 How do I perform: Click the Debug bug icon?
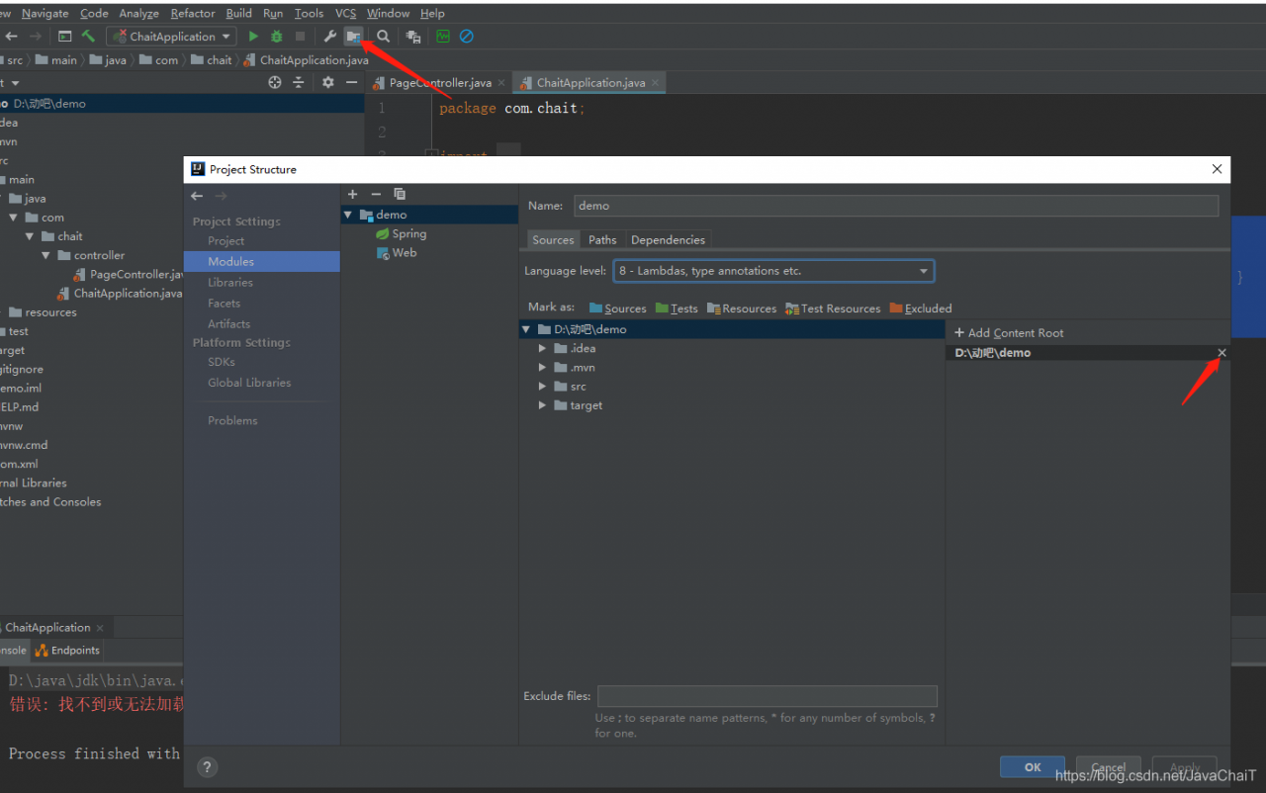coord(277,37)
